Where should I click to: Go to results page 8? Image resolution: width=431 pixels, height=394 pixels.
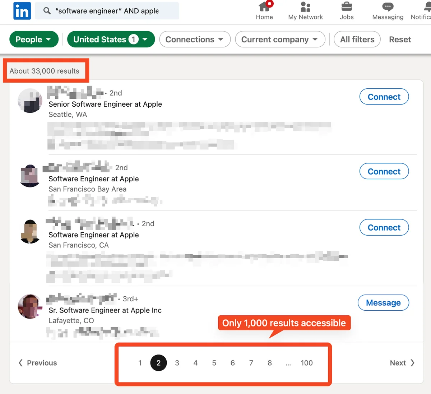[x=270, y=363]
